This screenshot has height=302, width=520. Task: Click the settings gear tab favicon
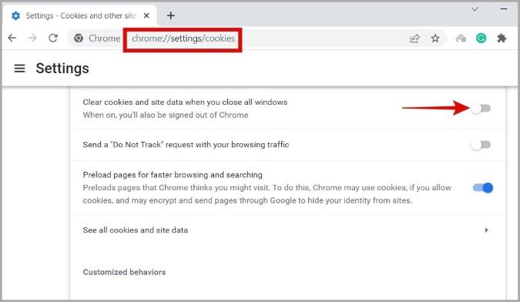pos(15,15)
